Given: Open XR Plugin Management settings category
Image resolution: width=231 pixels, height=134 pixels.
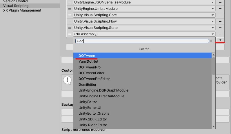Looking at the screenshot, I should [30, 10].
